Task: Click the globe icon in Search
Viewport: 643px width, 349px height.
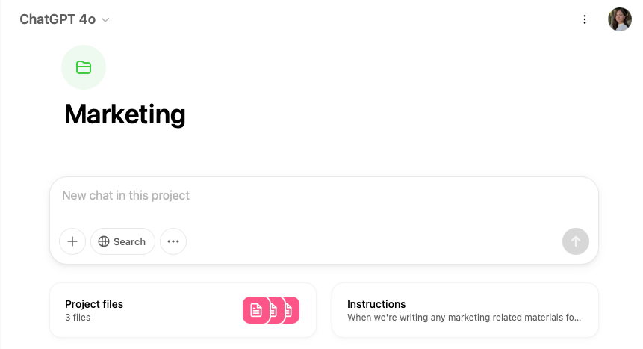Action: tap(104, 241)
